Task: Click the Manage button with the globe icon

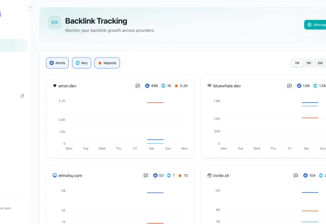Action: point(315,25)
